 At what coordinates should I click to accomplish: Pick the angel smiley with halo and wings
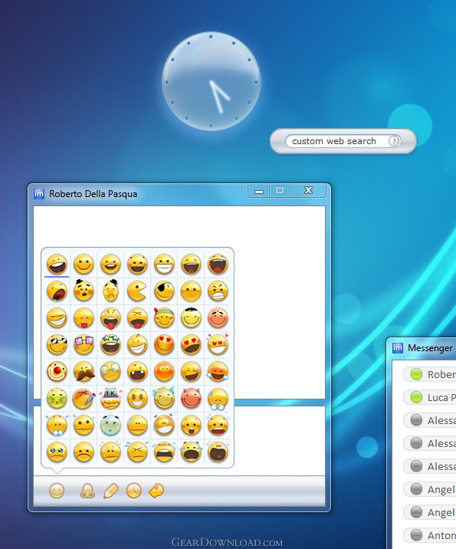(164, 399)
